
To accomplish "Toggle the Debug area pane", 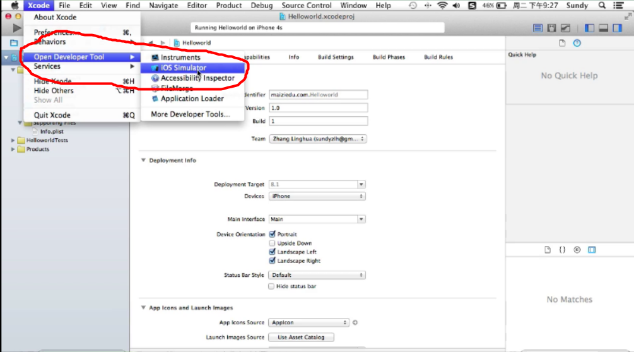I will click(603, 28).
